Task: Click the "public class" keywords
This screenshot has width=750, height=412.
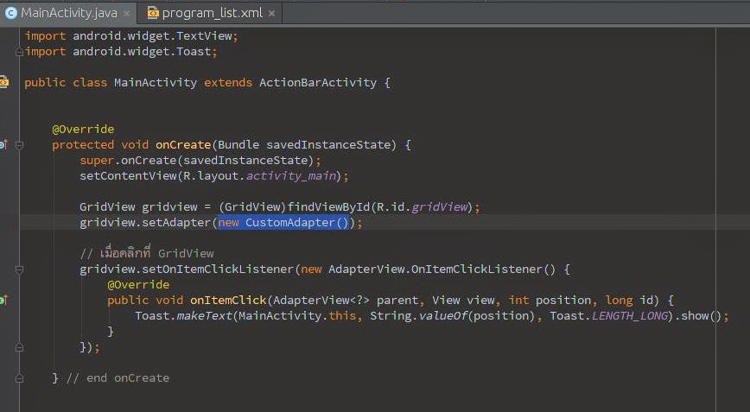Action: coord(66,83)
